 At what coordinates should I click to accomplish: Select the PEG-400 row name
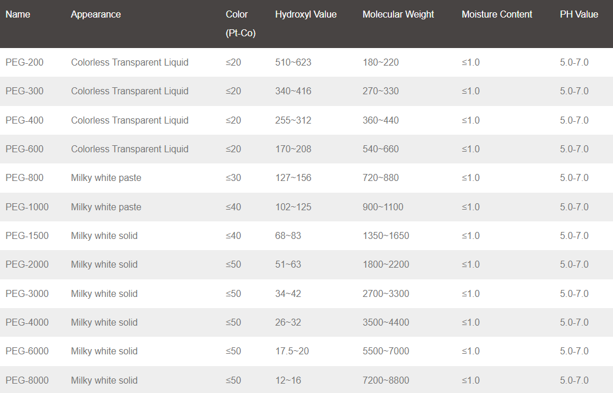point(25,120)
